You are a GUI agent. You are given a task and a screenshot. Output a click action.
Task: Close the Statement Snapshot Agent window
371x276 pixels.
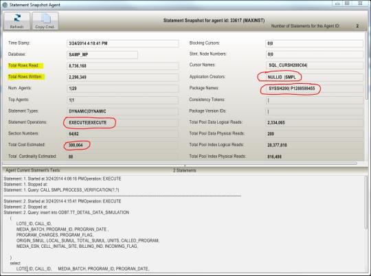pyautogui.click(x=360, y=3)
